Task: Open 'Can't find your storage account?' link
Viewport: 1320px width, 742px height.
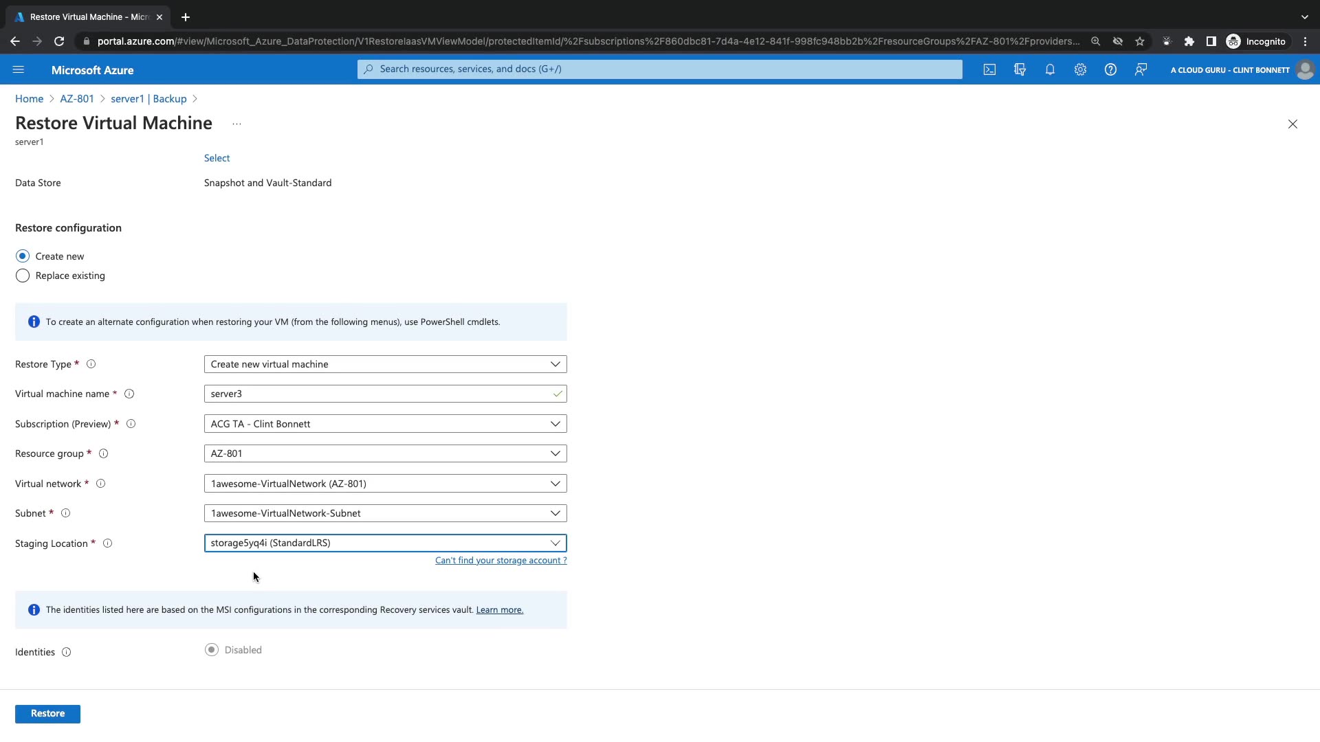Action: click(500, 561)
